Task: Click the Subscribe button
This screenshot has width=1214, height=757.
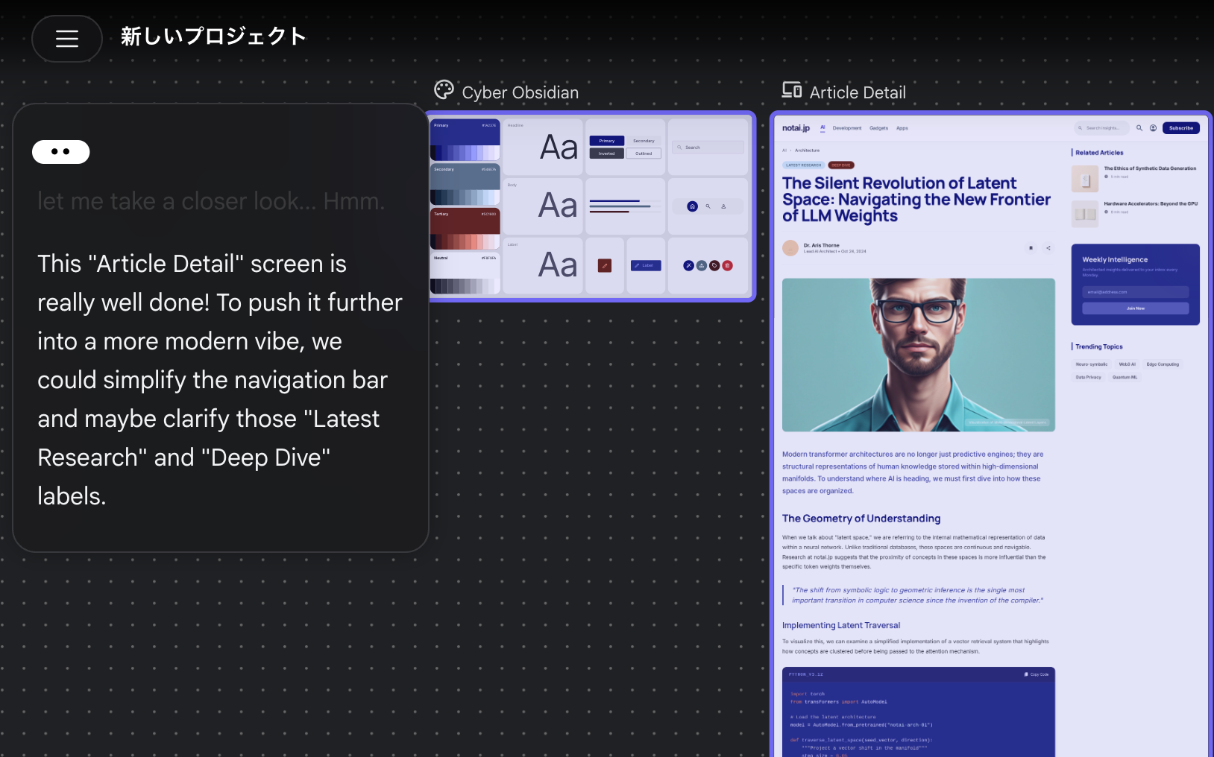Action: 1180,128
